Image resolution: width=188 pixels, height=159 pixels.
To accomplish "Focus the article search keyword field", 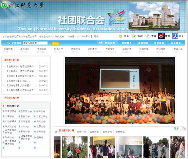I will (x=35, y=43).
